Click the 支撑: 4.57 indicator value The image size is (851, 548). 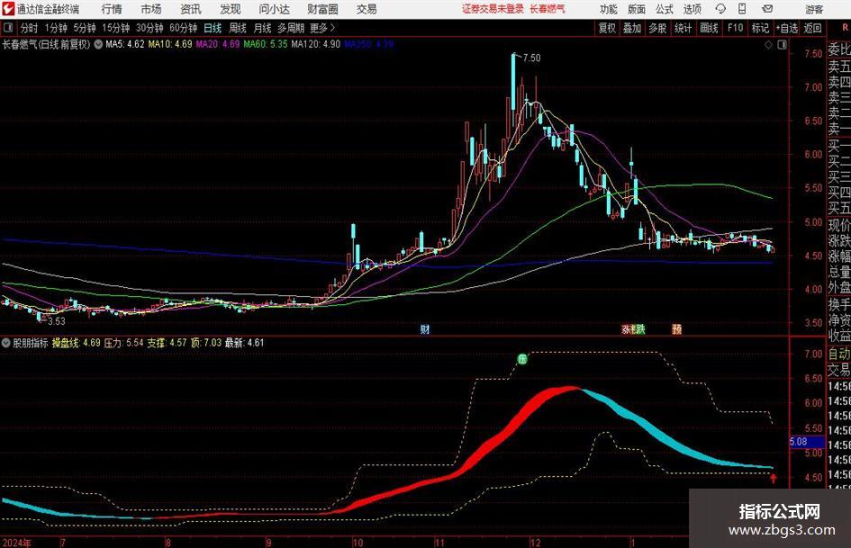[167, 343]
